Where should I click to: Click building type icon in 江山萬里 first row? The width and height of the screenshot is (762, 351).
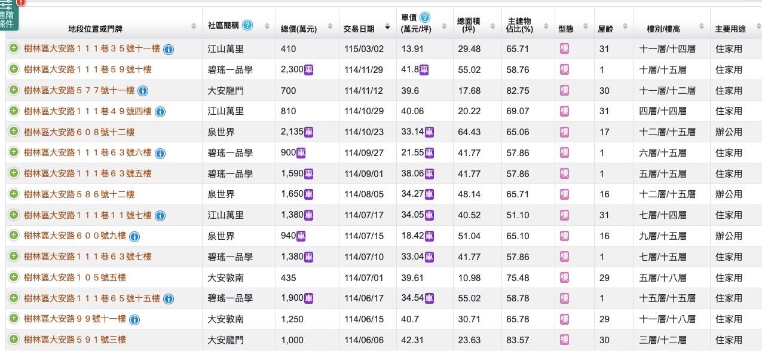[x=564, y=49]
